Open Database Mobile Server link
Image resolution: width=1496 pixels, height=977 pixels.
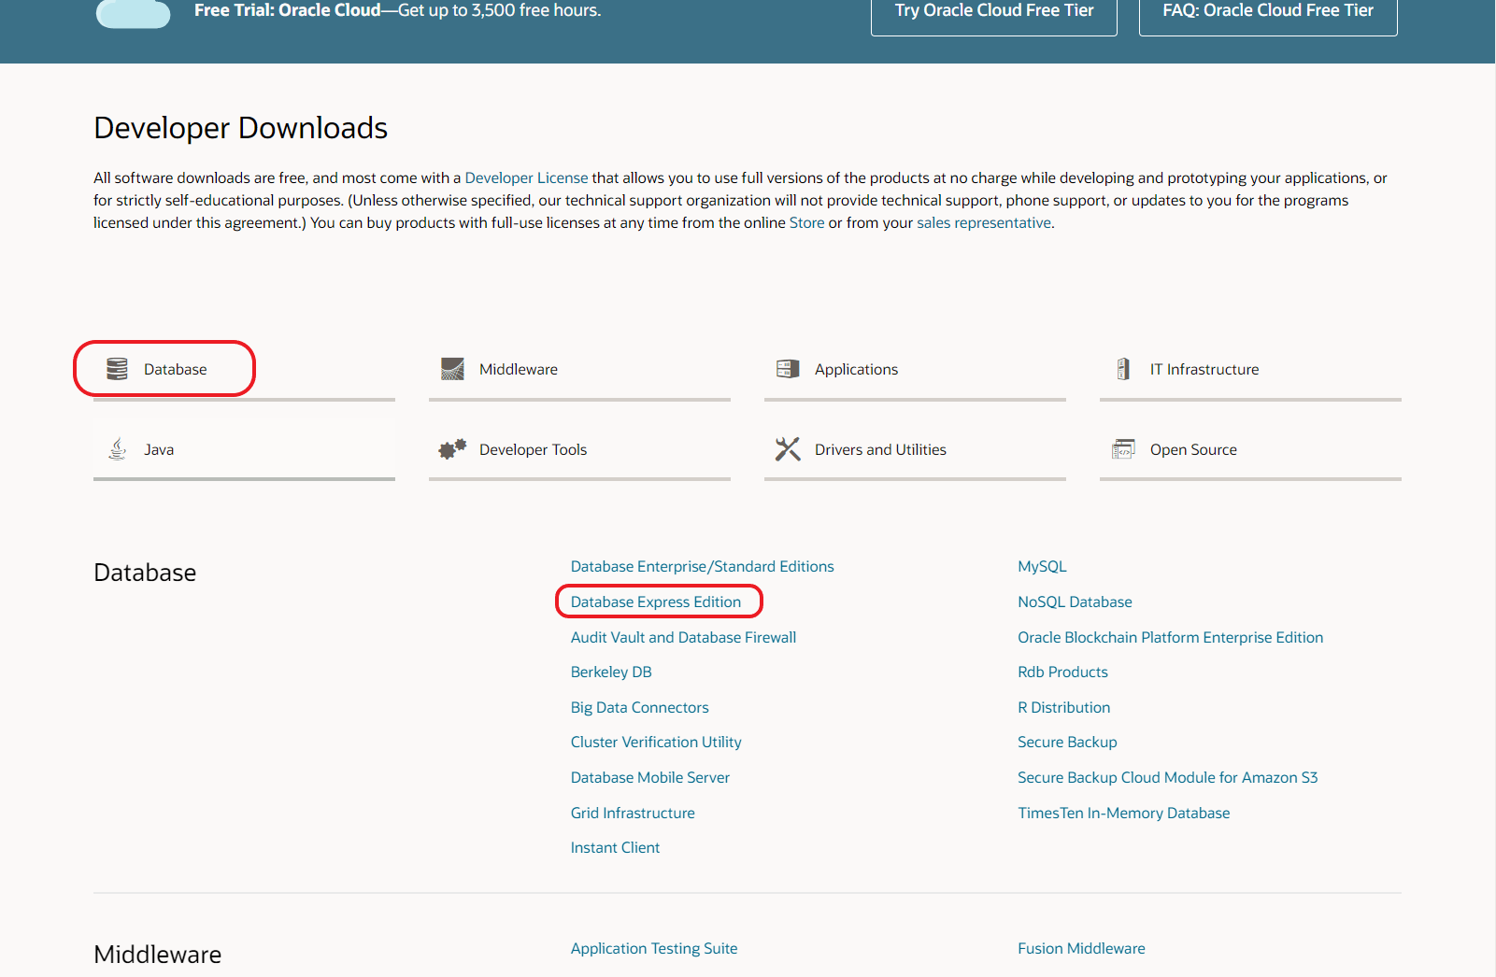pos(650,777)
